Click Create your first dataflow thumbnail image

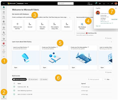[55, 58]
